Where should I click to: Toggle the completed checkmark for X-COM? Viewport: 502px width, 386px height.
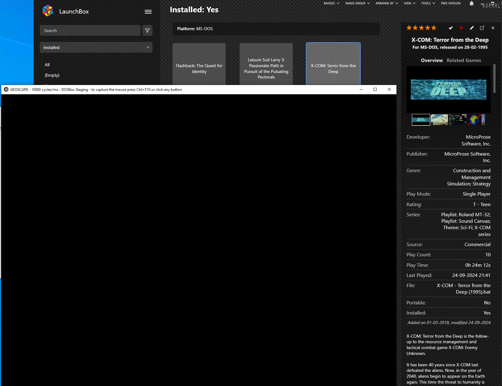click(x=451, y=28)
